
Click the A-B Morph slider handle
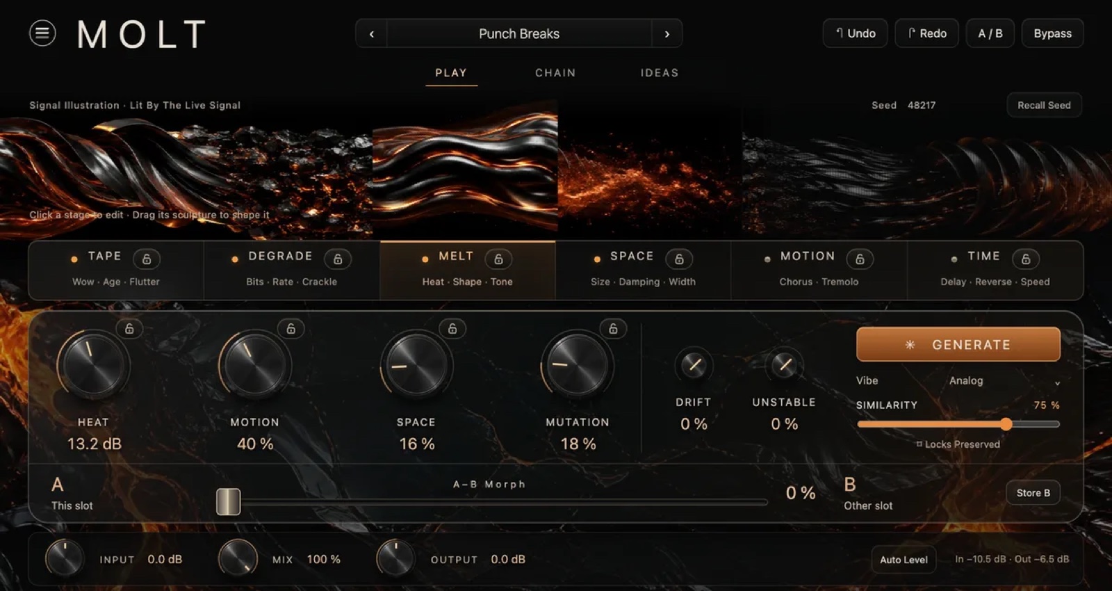tap(228, 501)
